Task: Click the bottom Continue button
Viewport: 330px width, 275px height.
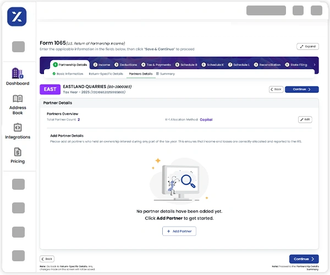Action: click(304, 259)
